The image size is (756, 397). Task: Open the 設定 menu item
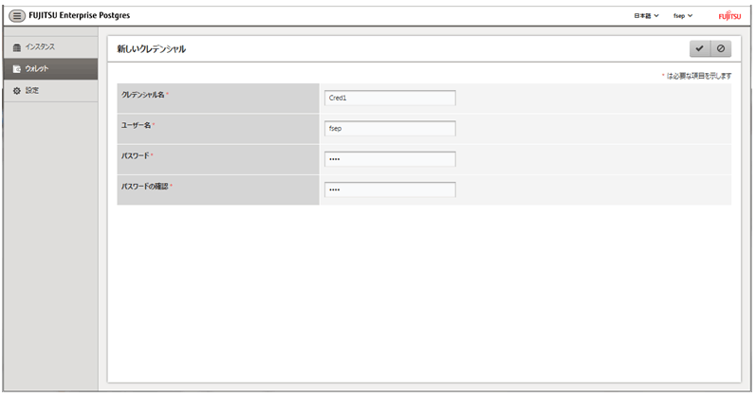50,91
